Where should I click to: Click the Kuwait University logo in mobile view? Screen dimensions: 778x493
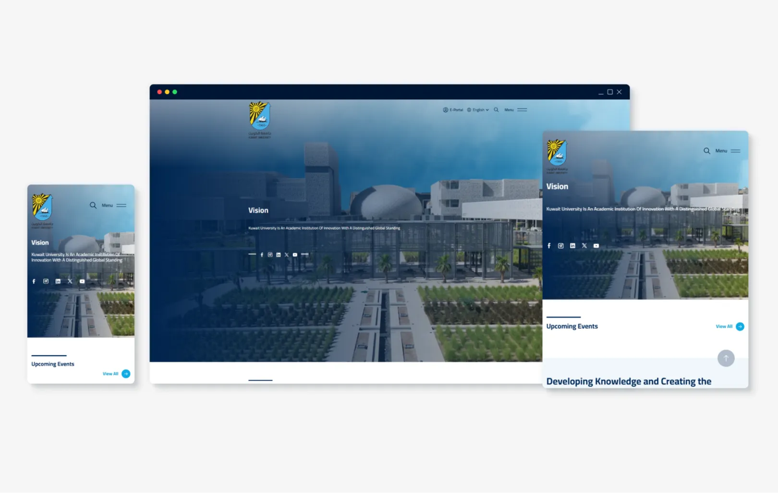(42, 208)
